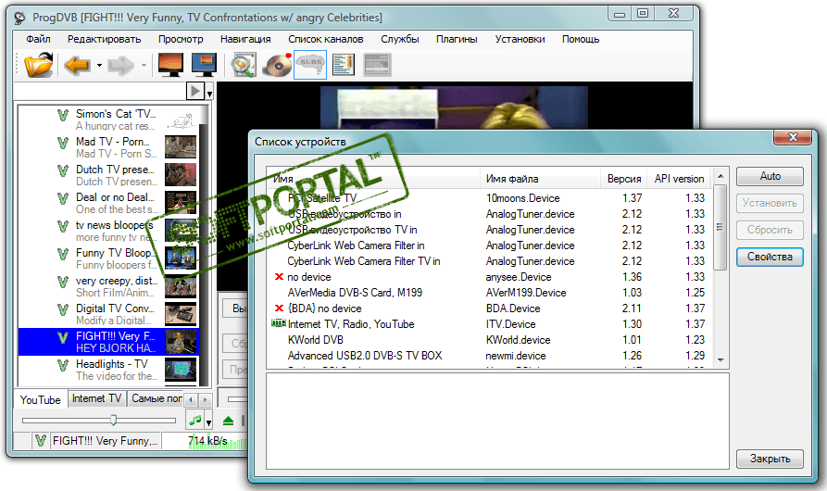Click the green eject icon
This screenshot has width=827, height=491.
click(x=228, y=421)
